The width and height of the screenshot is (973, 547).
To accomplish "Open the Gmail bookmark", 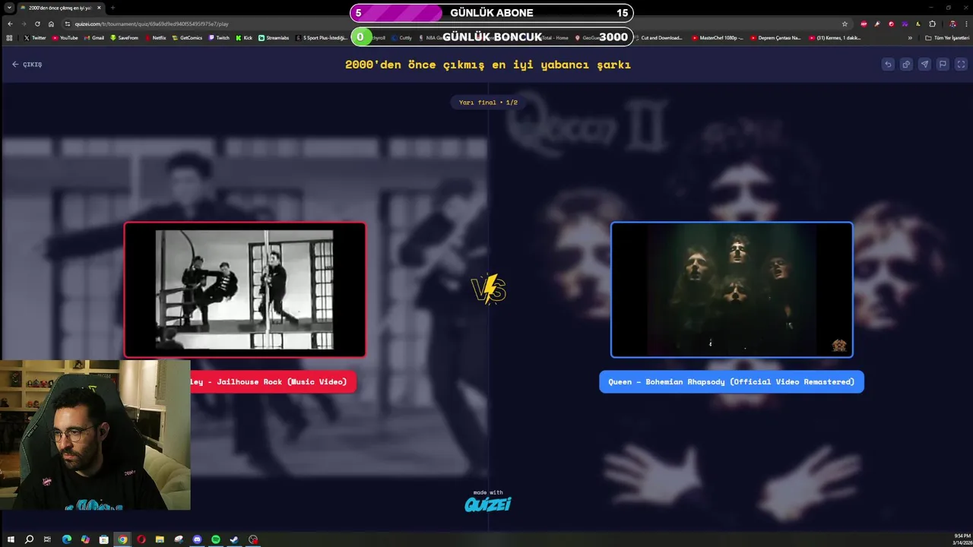I will (x=94, y=37).
